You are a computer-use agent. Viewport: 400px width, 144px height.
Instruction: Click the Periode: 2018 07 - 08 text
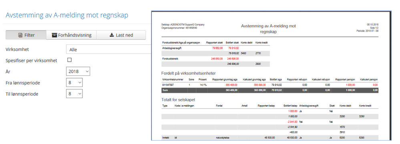(368, 31)
